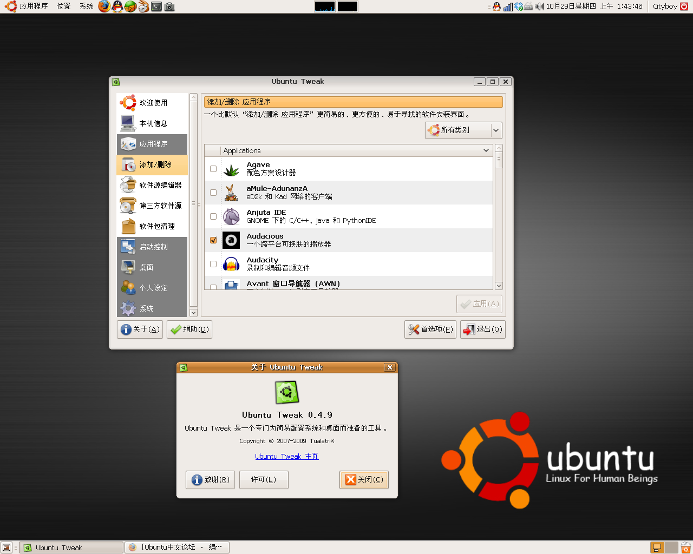Open the 位置 places menu
The image size is (693, 554).
64,6
